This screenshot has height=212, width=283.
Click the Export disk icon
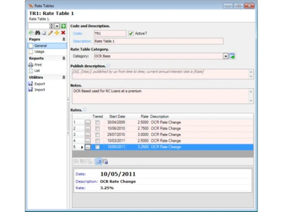(31, 84)
